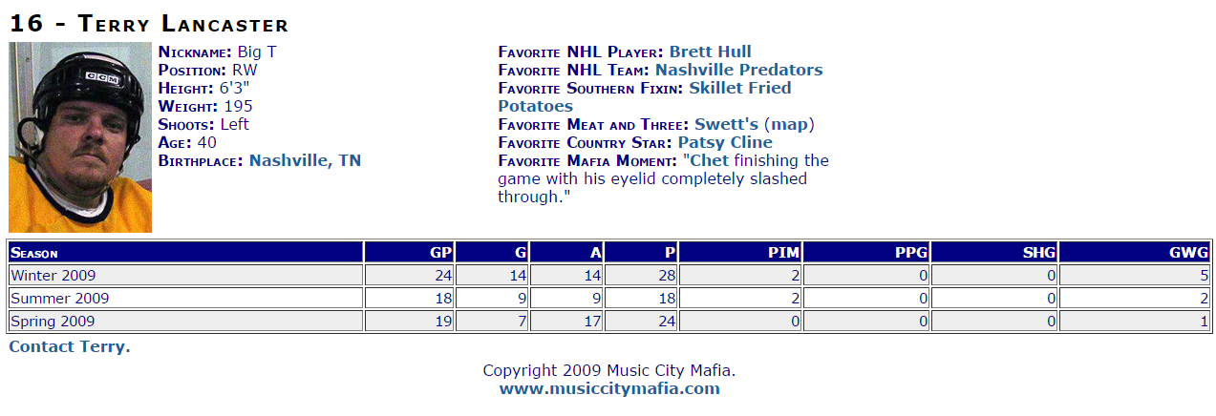Click the Chet link in Mafia Moment

point(710,160)
